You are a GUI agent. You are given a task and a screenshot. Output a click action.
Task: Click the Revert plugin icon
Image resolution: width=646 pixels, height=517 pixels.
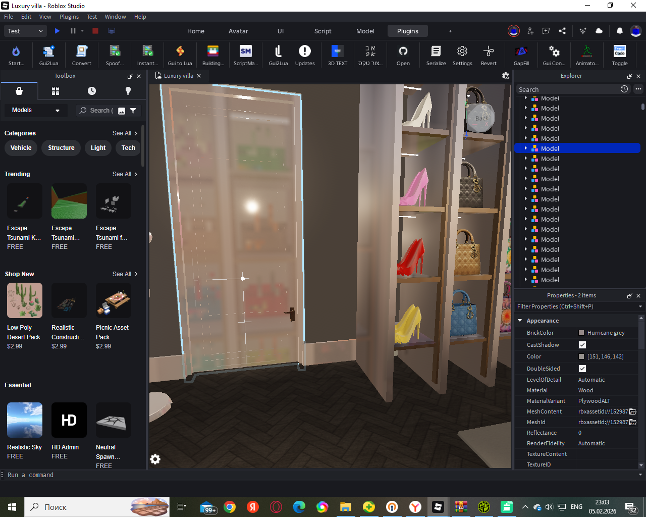489,55
